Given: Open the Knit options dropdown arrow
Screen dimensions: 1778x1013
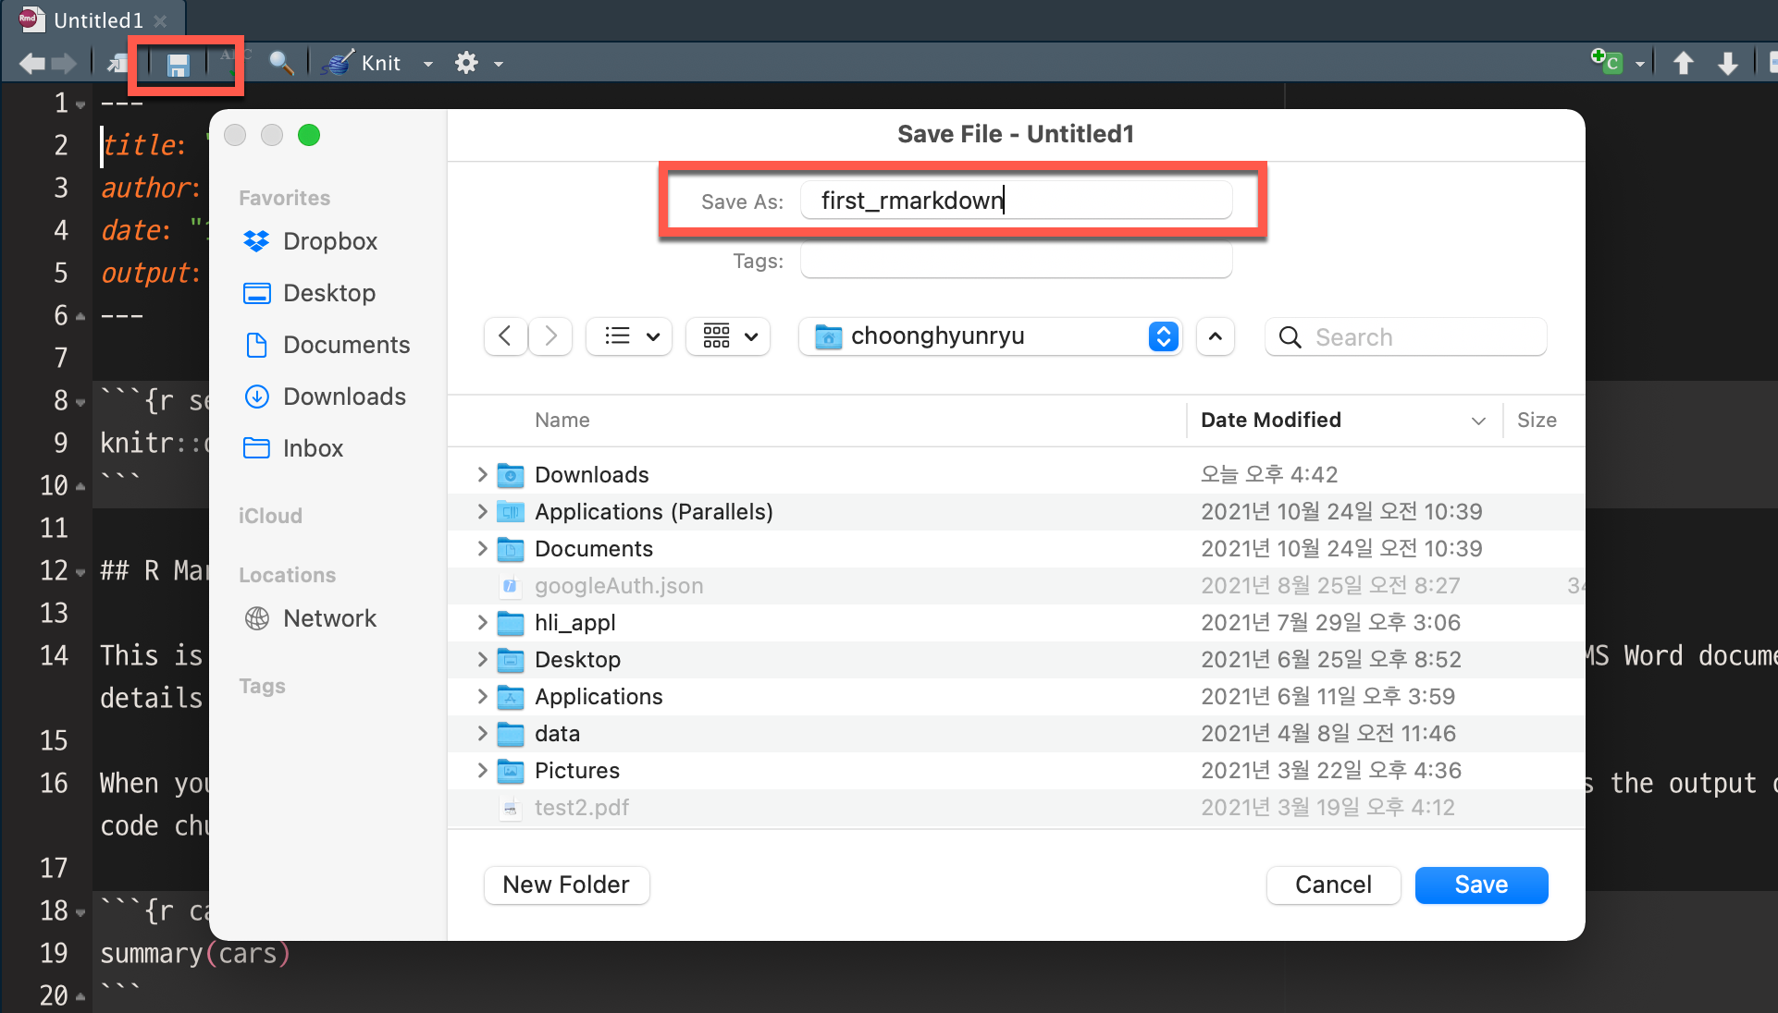Looking at the screenshot, I should [427, 64].
